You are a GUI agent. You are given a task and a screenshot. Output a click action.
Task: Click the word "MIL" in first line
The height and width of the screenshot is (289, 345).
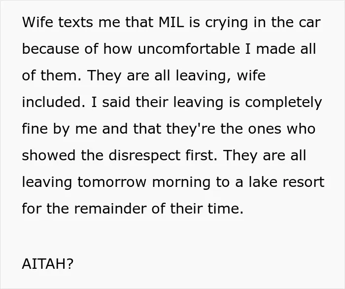(171, 22)
